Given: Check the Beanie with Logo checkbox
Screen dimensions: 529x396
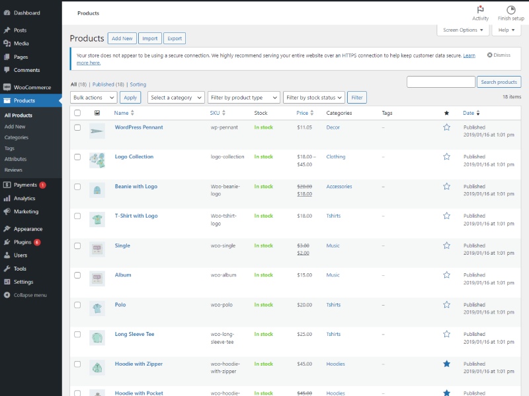Looking at the screenshot, I should [77, 187].
